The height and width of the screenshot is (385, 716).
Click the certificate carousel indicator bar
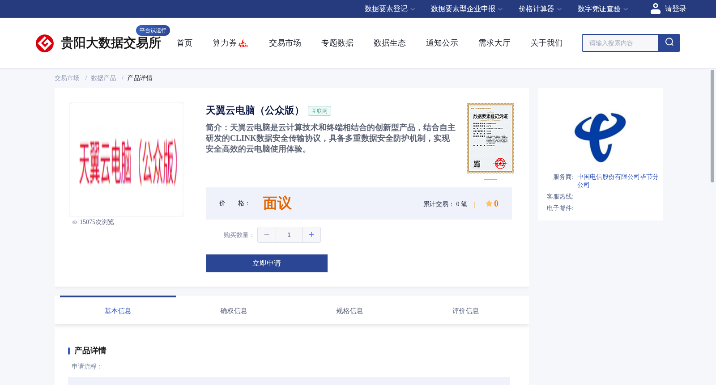coord(490,180)
